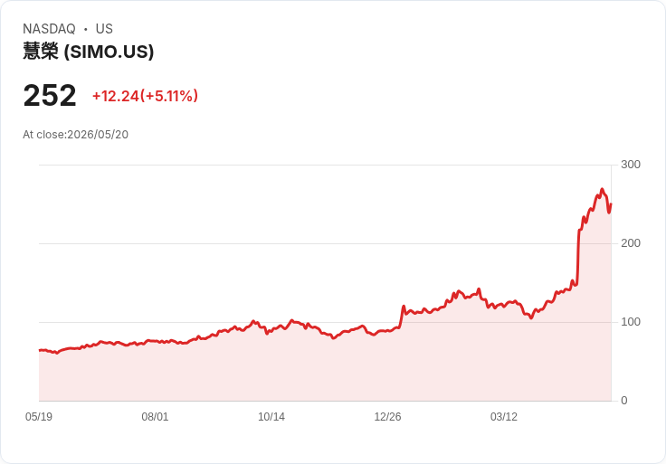Click the 03/12 x-axis date label
Image resolution: width=666 pixels, height=464 pixels.
tap(504, 416)
